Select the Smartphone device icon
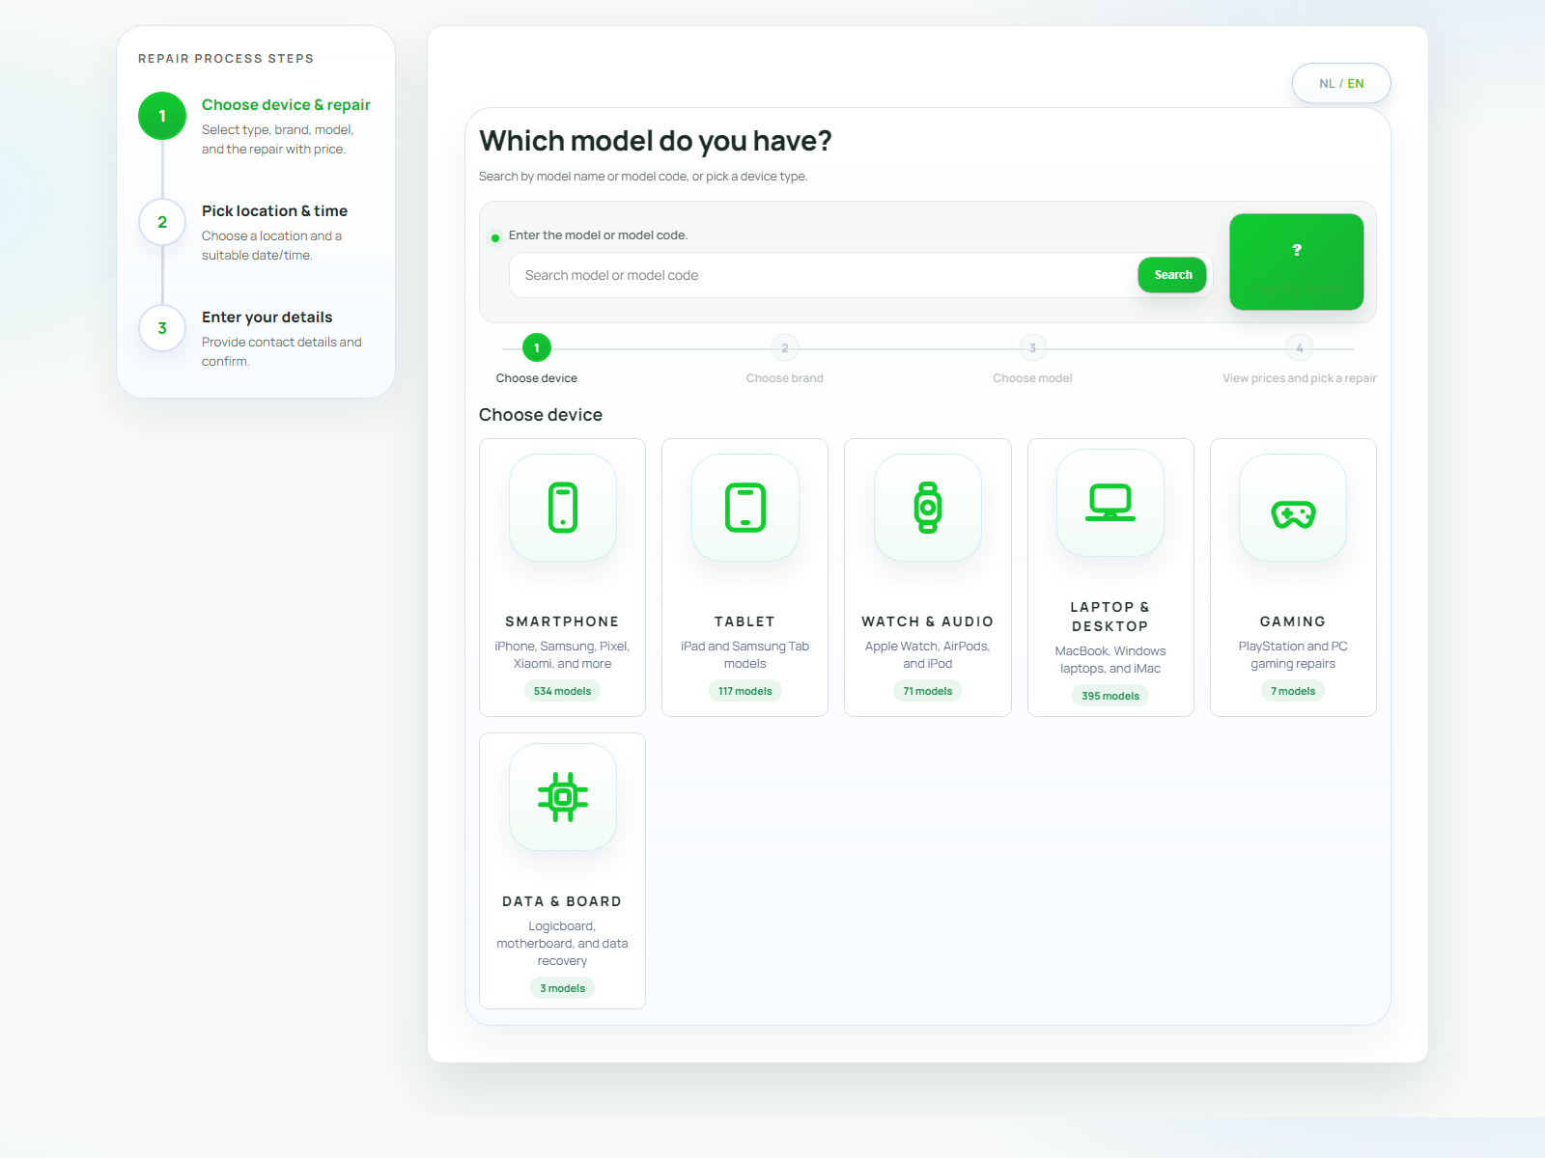Image resolution: width=1545 pixels, height=1158 pixels. coord(562,508)
